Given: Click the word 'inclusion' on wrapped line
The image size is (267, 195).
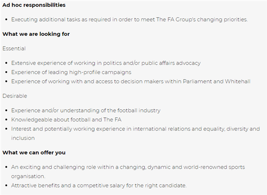Looking at the screenshot, I should (23, 138).
